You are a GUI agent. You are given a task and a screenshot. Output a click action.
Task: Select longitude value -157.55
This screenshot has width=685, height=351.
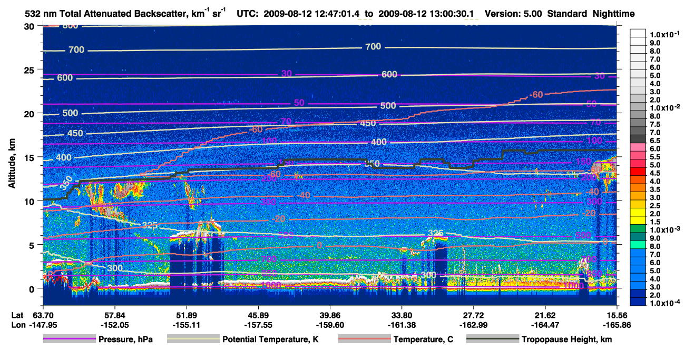click(x=258, y=324)
